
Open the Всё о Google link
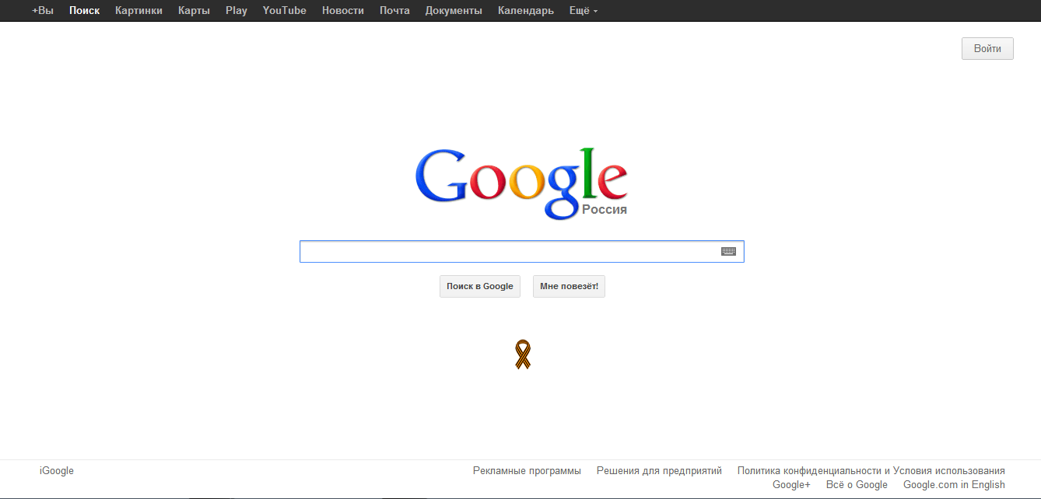(x=857, y=485)
